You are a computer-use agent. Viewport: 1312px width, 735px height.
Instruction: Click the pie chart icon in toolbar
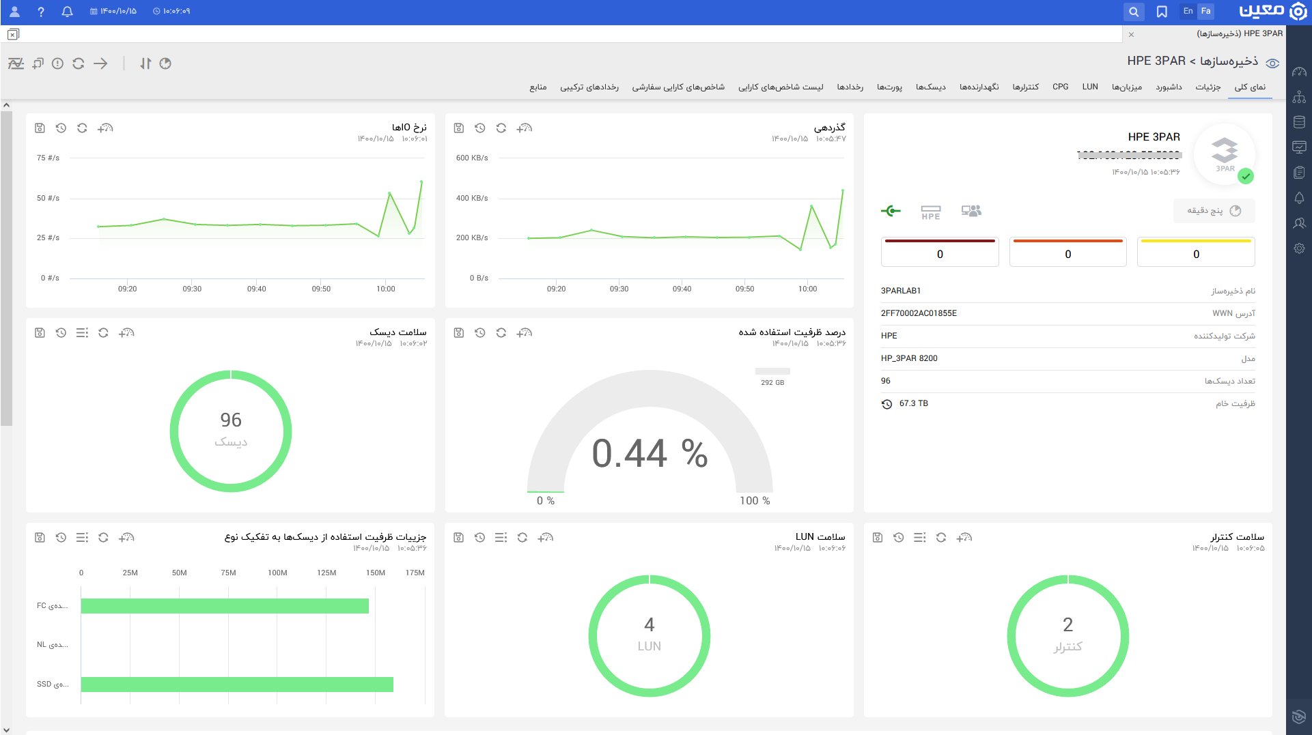click(165, 63)
